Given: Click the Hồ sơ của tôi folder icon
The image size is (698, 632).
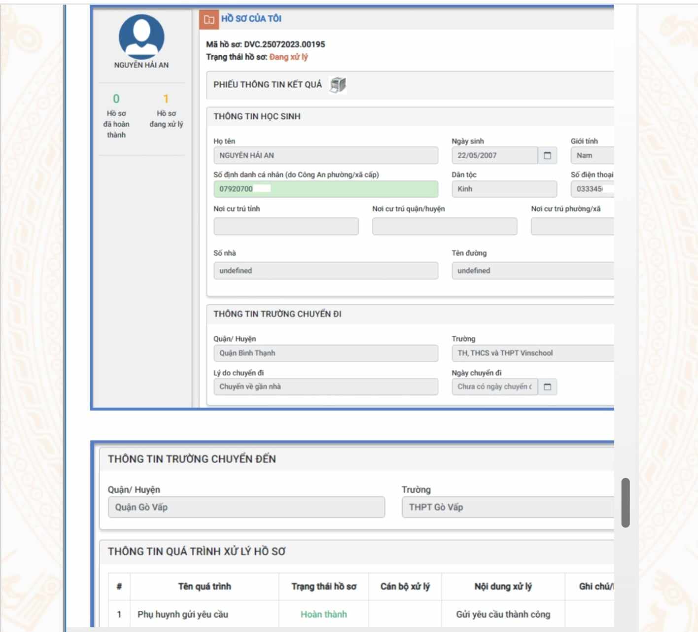Looking at the screenshot, I should [x=209, y=19].
